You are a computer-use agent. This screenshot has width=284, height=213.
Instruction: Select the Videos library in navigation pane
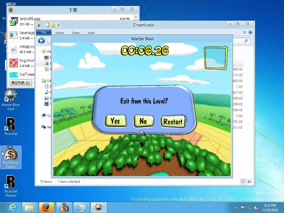click(48, 104)
